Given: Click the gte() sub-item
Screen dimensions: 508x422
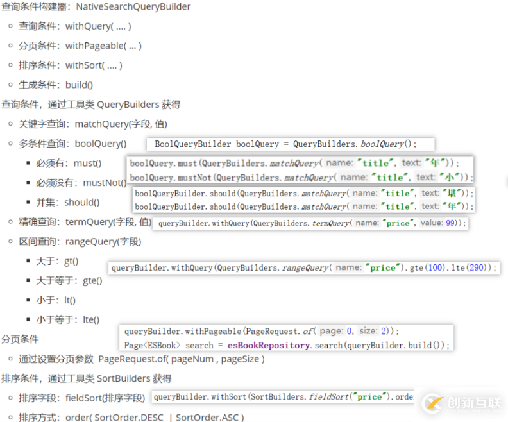Looking at the screenshot, I should click(69, 280).
